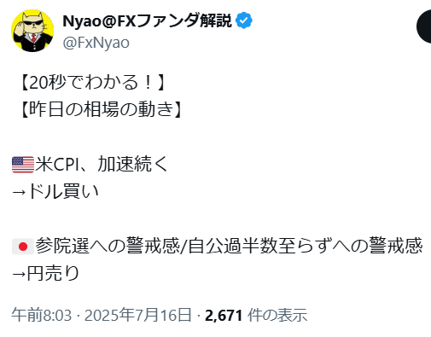Click the 参院選への警戒感 phrase

click(108, 247)
